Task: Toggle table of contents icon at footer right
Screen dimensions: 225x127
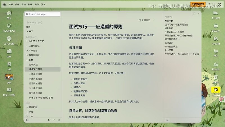Action: click(x=167, y=120)
